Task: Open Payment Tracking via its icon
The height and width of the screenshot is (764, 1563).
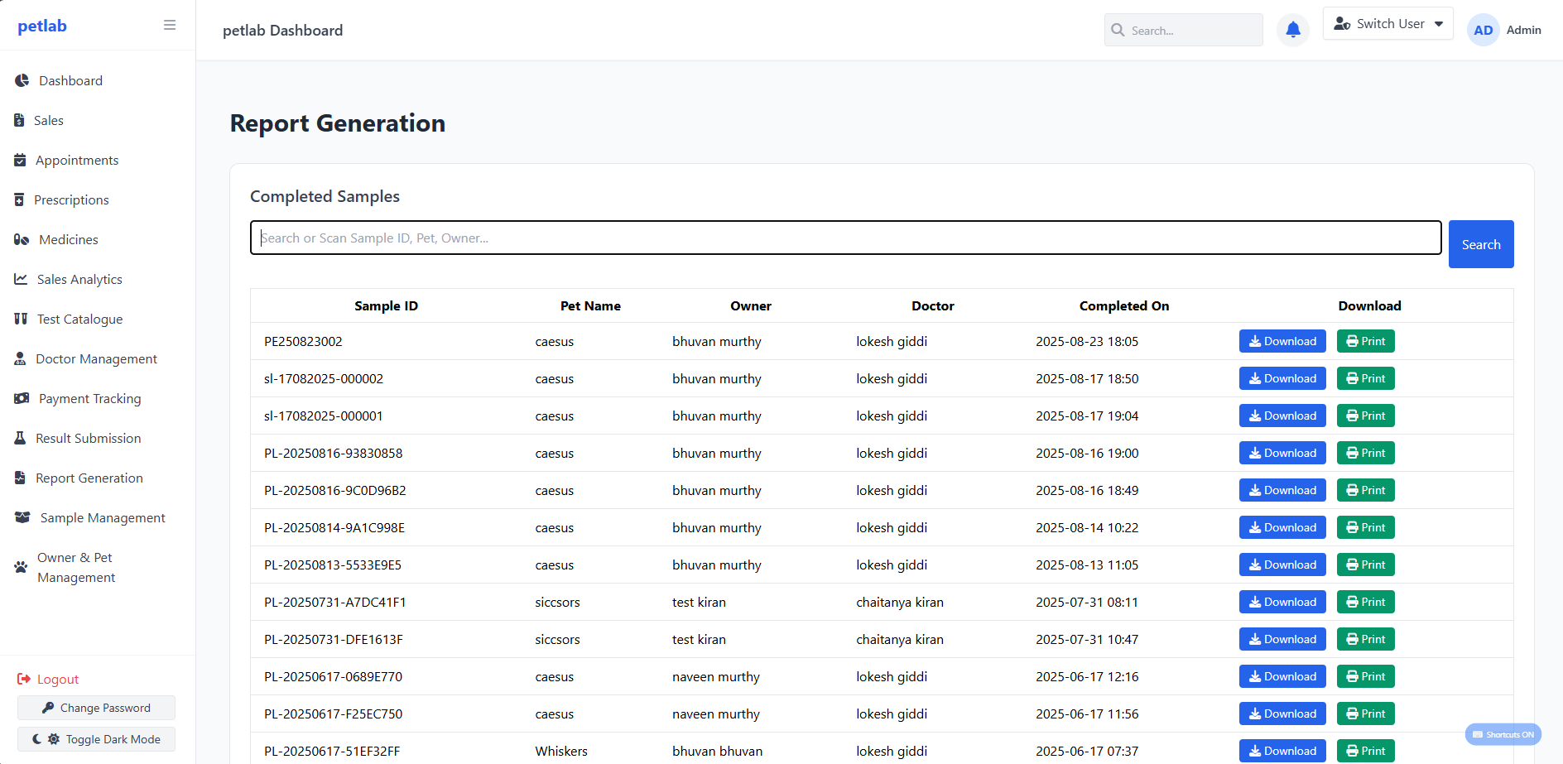Action: (x=20, y=398)
